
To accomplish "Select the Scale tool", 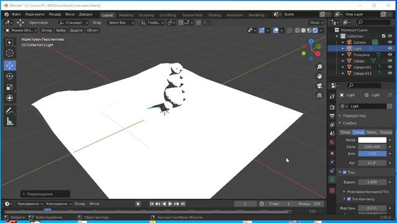I will coord(10,87).
